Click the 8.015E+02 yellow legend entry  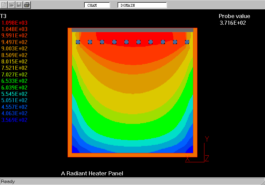15,61
